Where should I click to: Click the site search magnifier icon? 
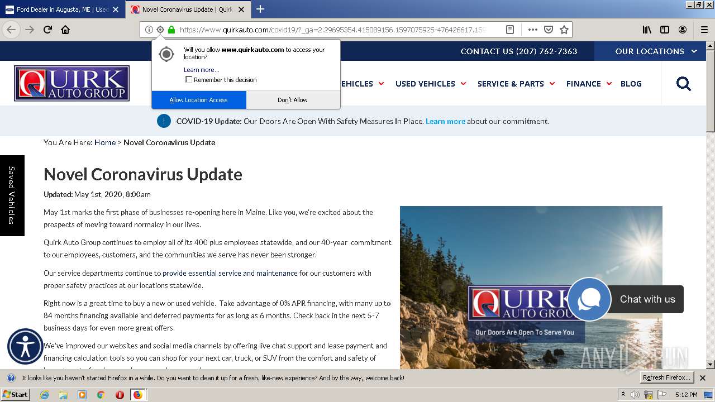point(684,84)
